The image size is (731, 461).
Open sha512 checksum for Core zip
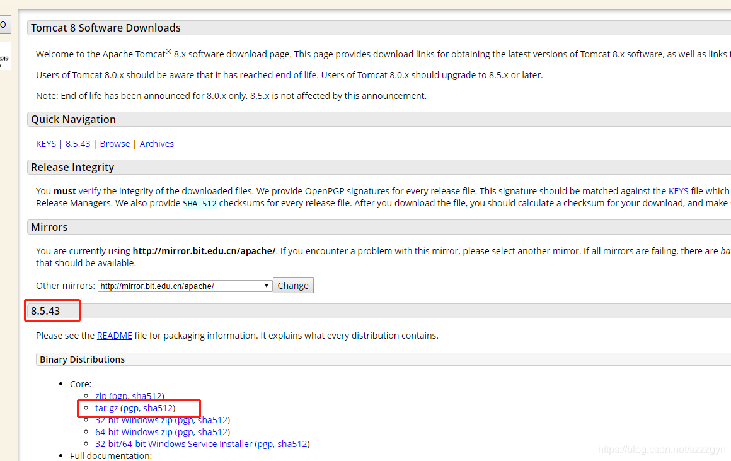[147, 396]
